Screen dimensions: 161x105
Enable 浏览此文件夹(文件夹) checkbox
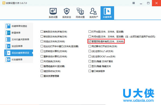coord(42,41)
